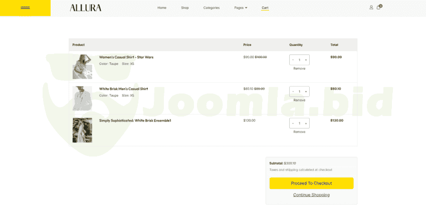Image resolution: width=426 pixels, height=208 pixels.
Task: Click Proceed To Checkout button
Action: click(311, 183)
